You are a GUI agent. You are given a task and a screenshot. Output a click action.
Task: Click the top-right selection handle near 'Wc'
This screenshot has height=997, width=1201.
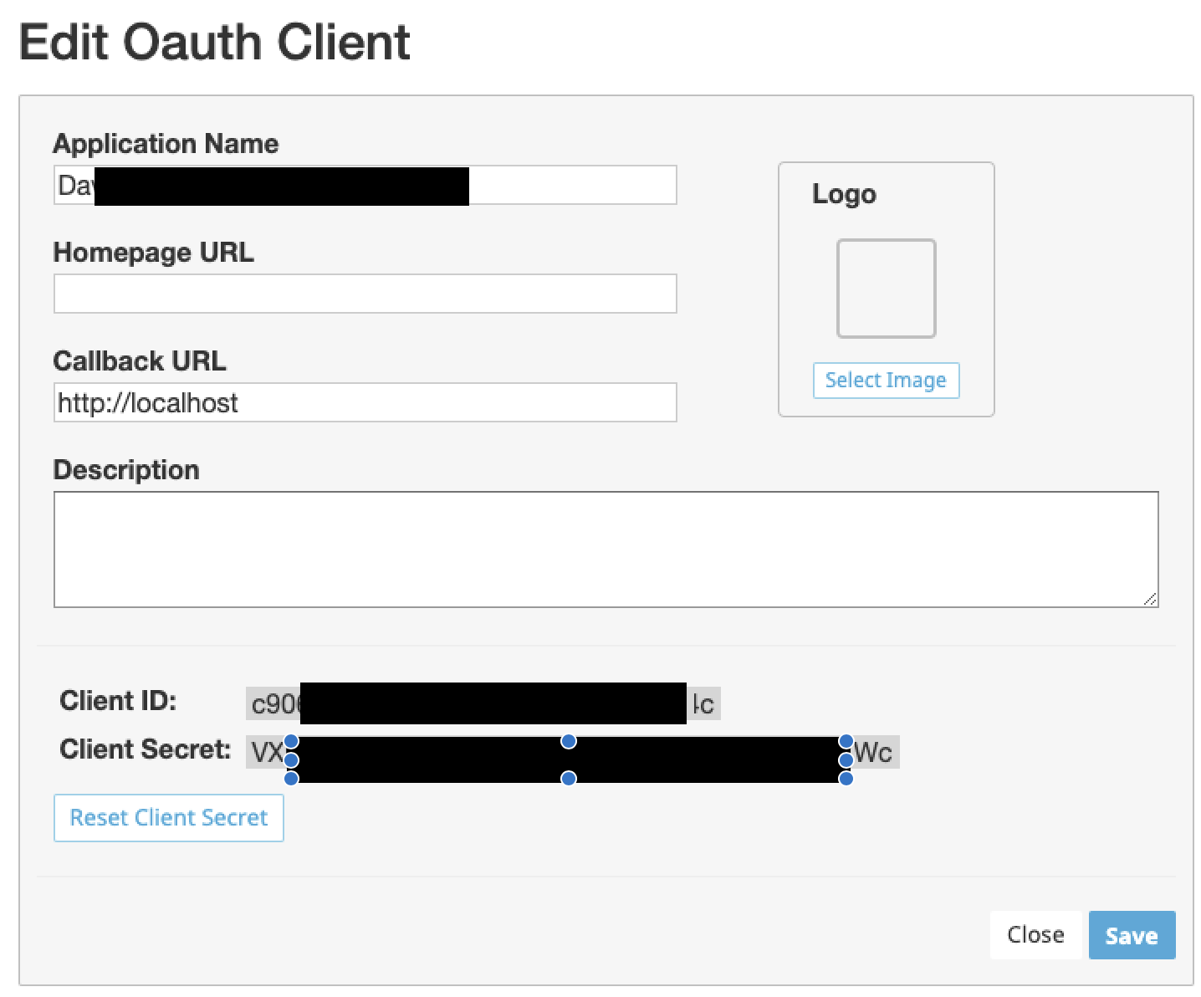pos(846,741)
